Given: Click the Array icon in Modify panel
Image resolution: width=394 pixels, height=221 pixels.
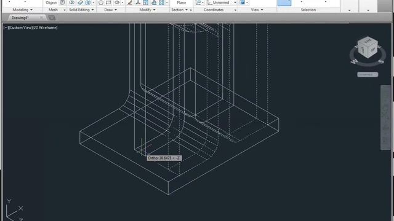Looking at the screenshot, I should coord(161,2).
